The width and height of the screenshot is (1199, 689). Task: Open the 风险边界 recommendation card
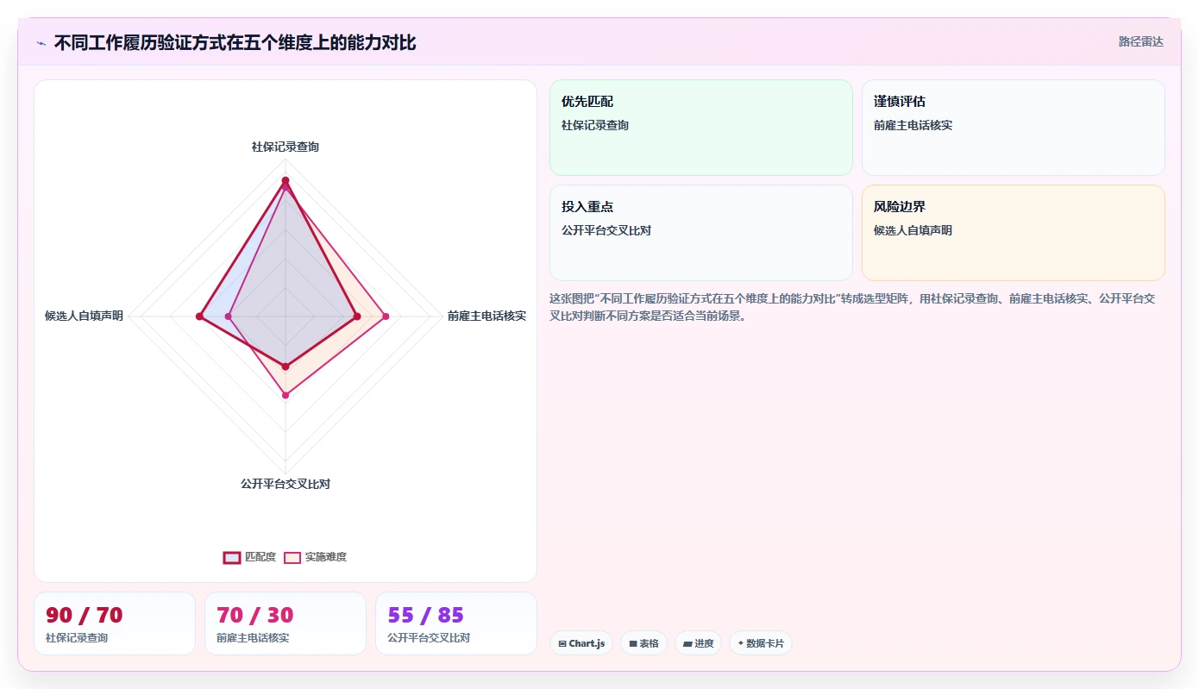coord(1013,233)
